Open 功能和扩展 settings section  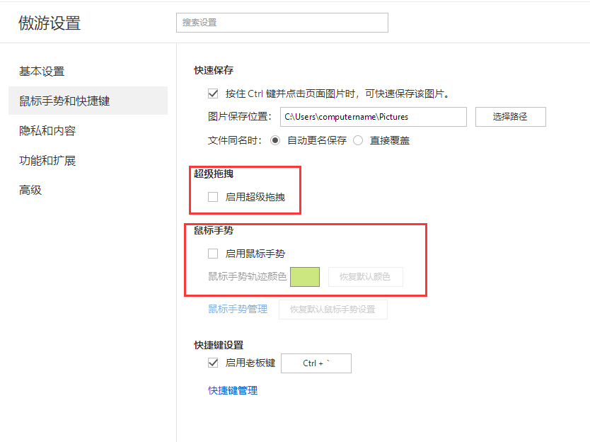click(47, 161)
